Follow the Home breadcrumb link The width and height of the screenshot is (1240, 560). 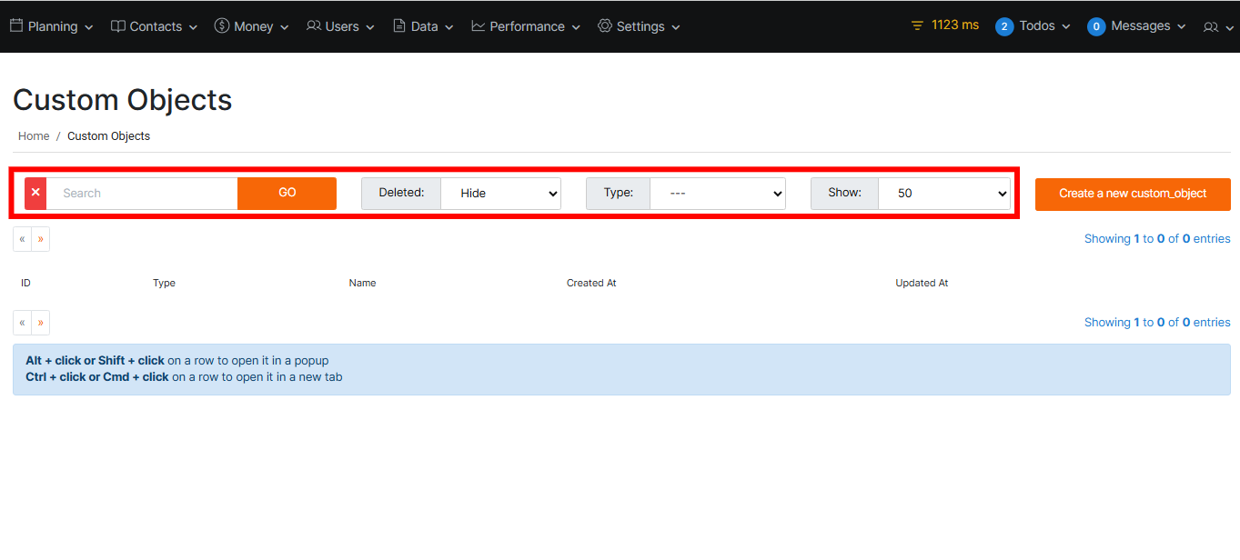(x=34, y=136)
